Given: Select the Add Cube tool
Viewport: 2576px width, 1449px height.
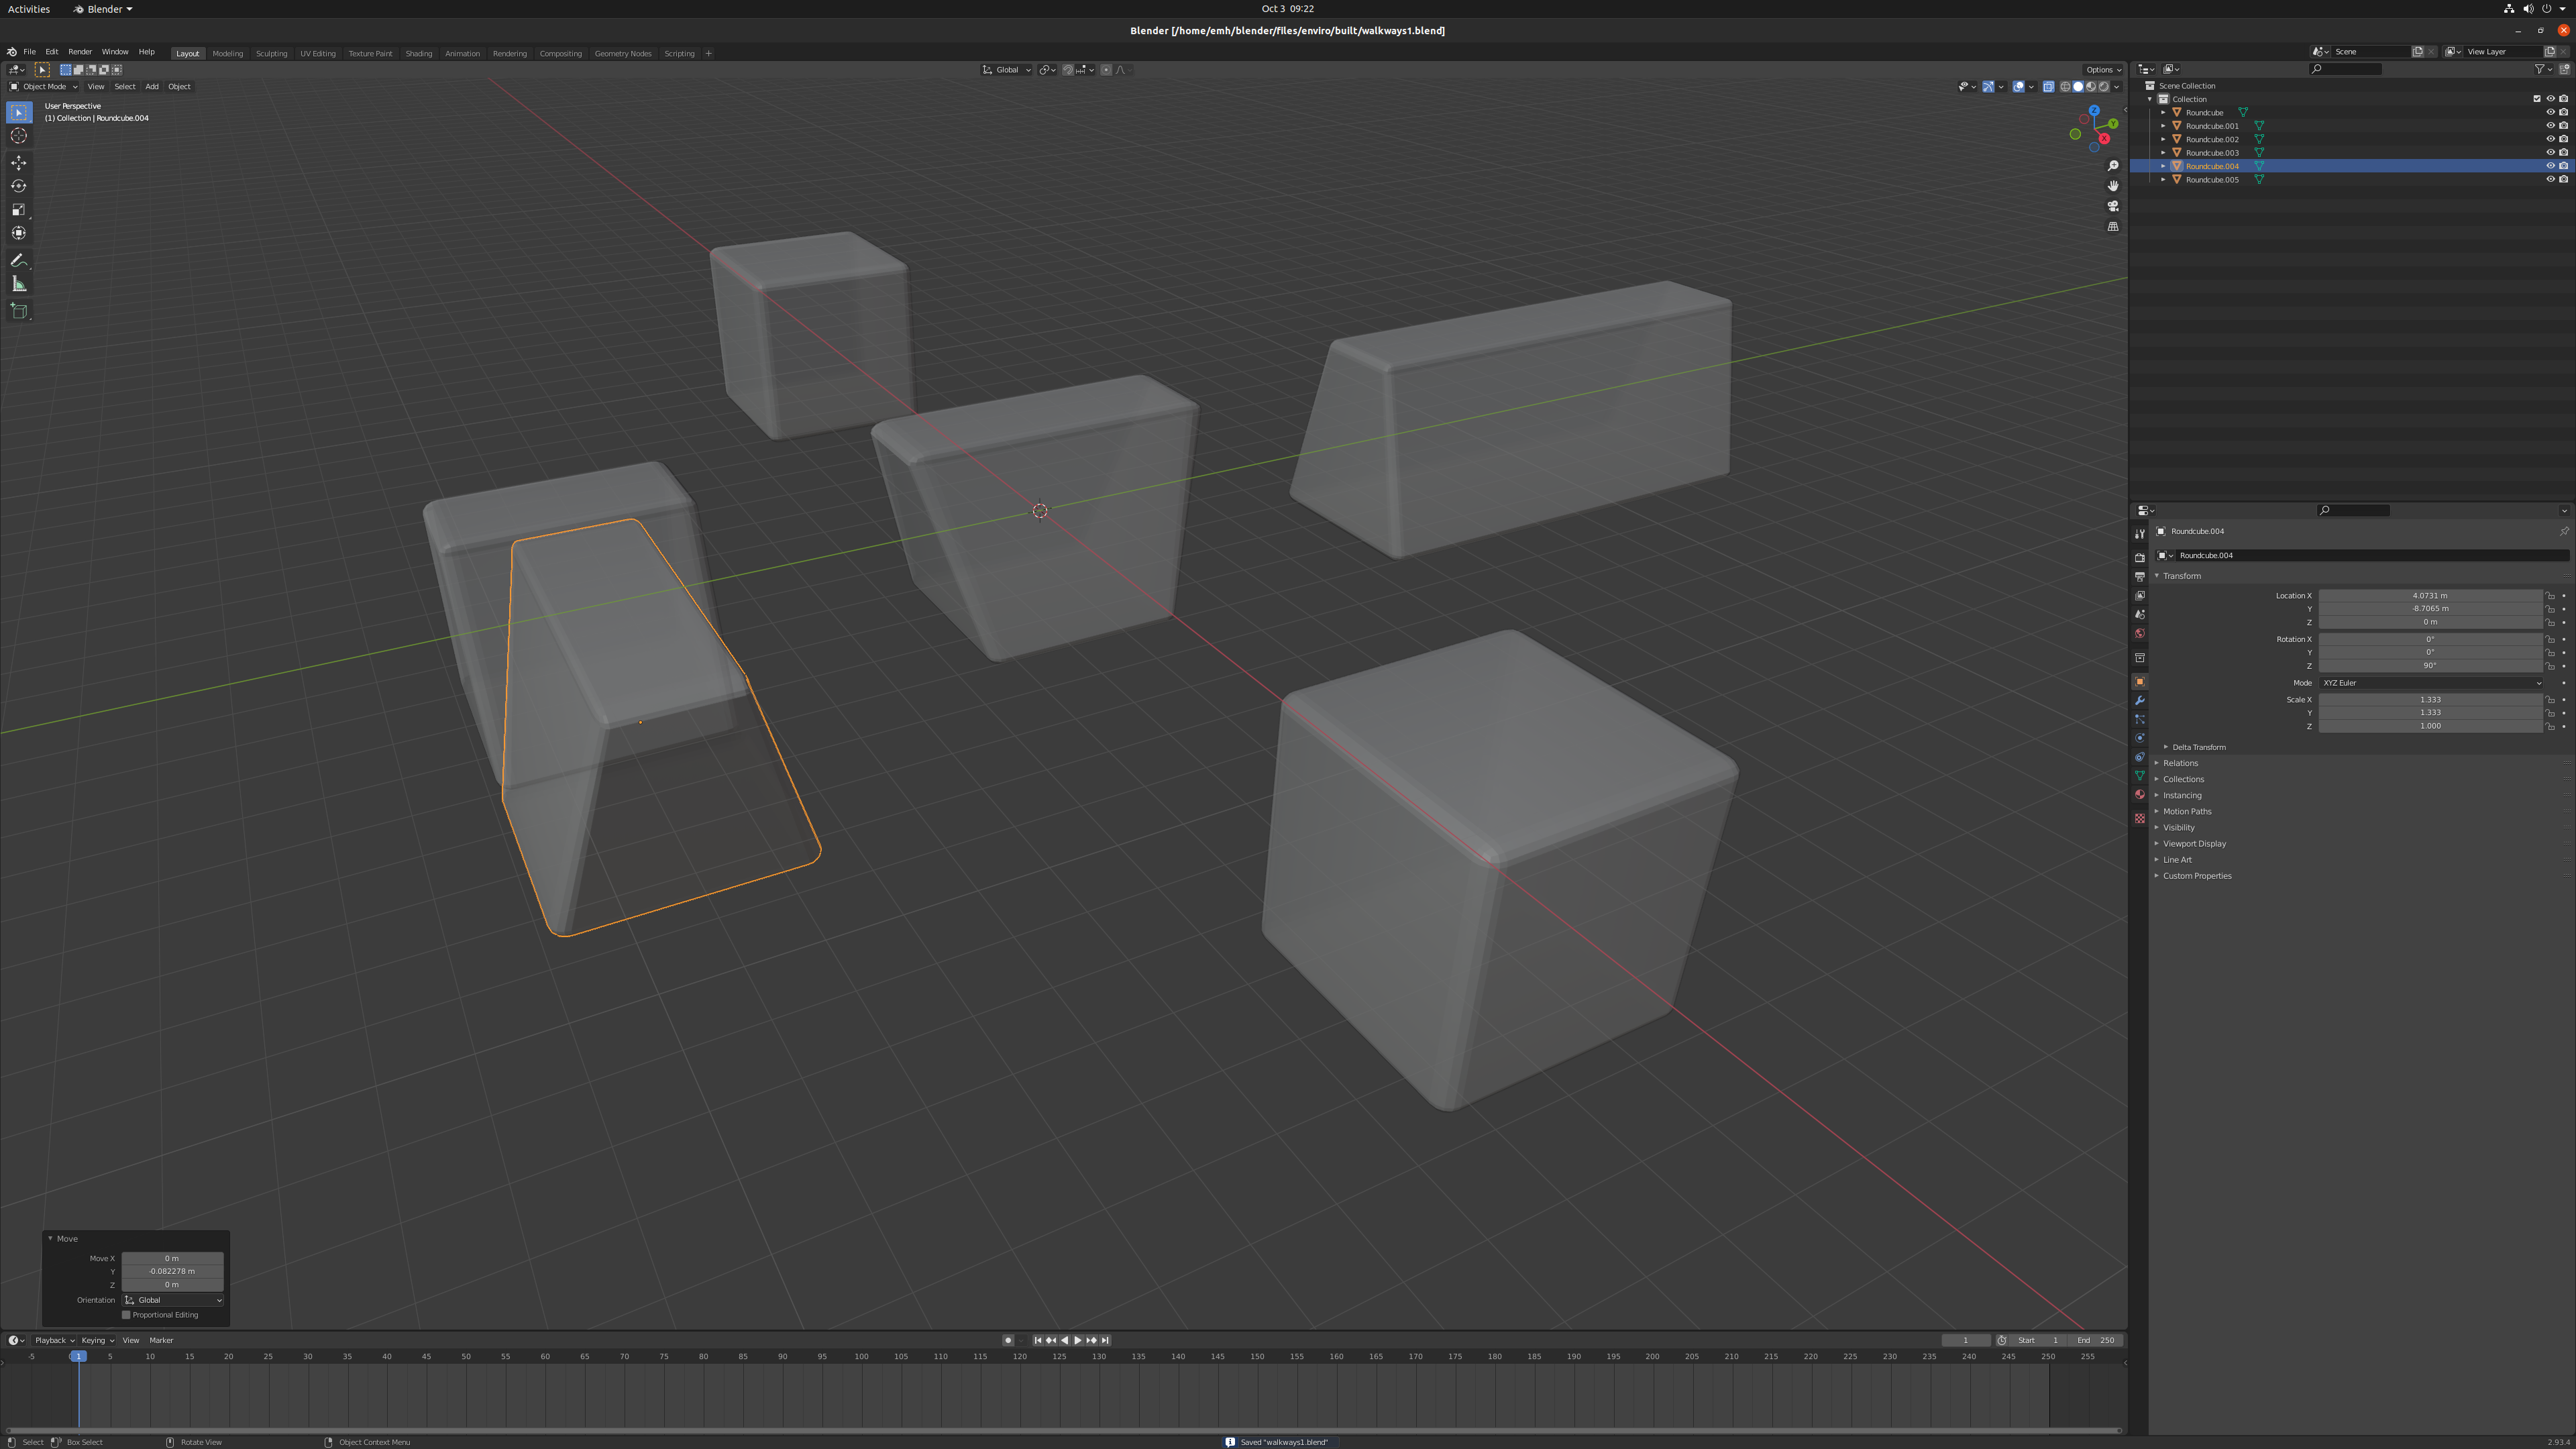Looking at the screenshot, I should coord(19,311).
